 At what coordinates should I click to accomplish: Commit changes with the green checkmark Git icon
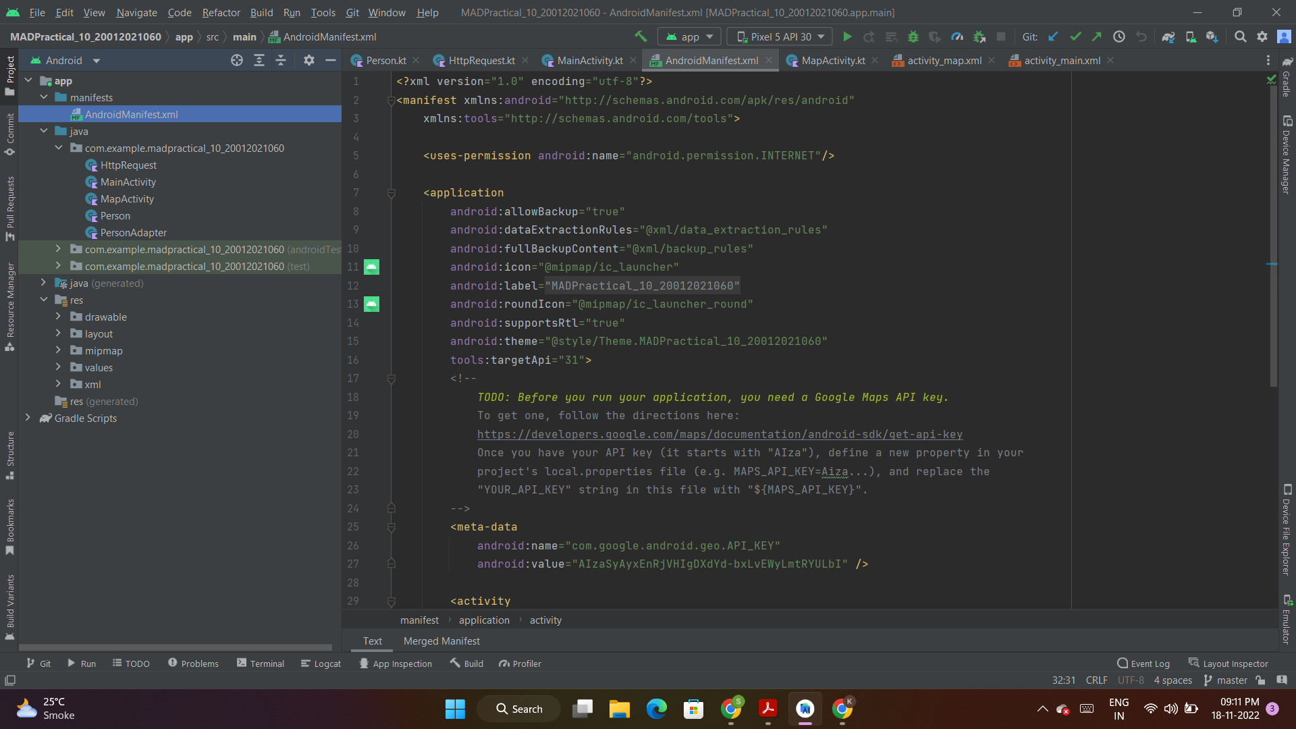(x=1075, y=36)
